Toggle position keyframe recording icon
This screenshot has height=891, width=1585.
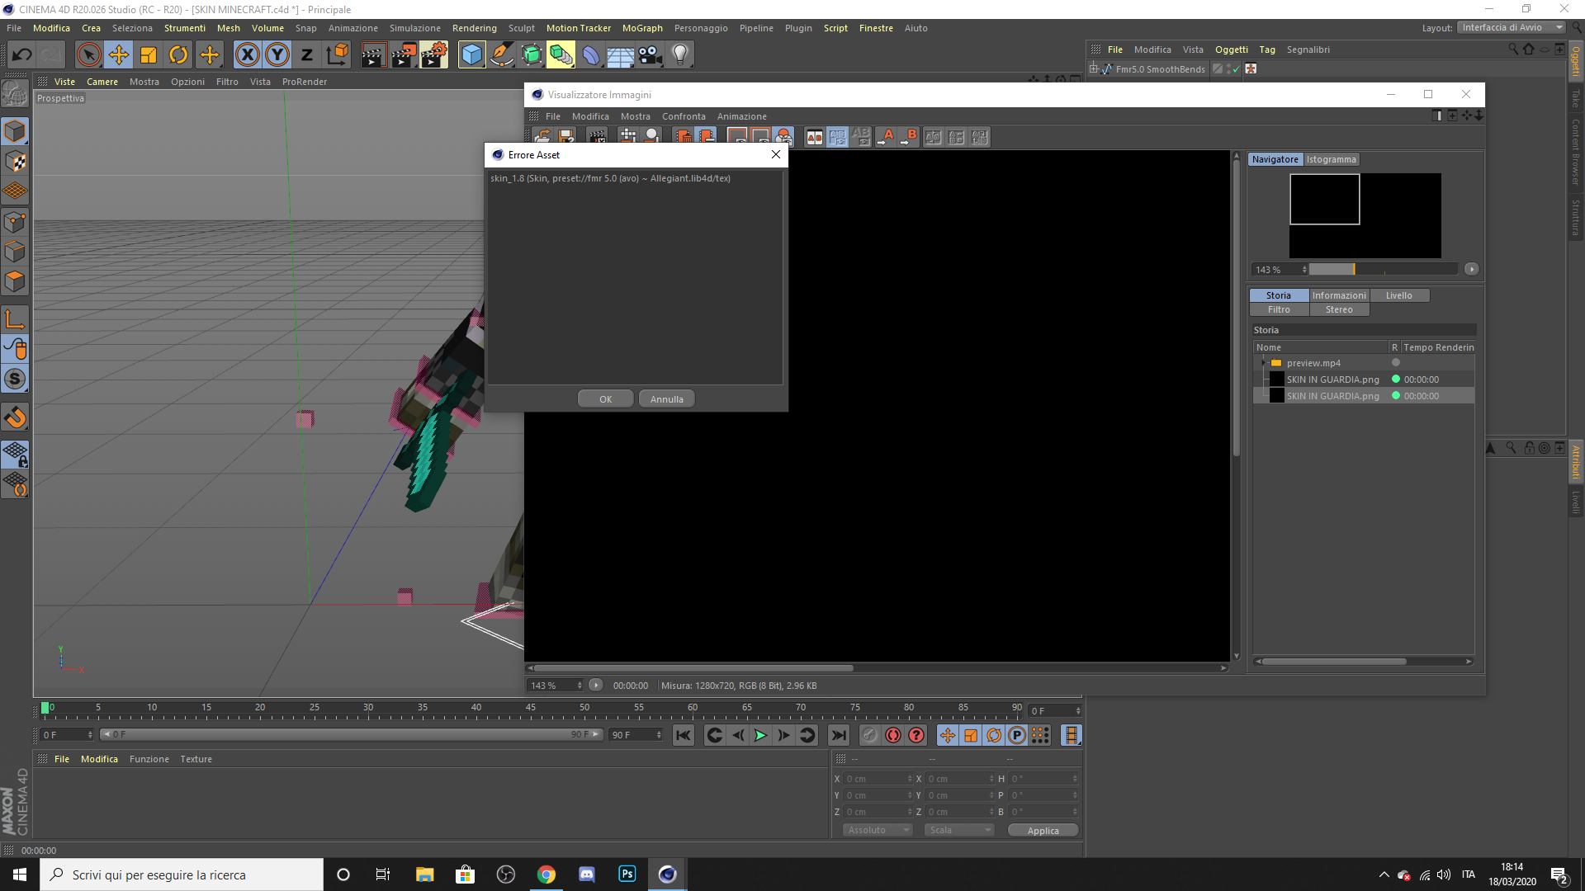948,735
